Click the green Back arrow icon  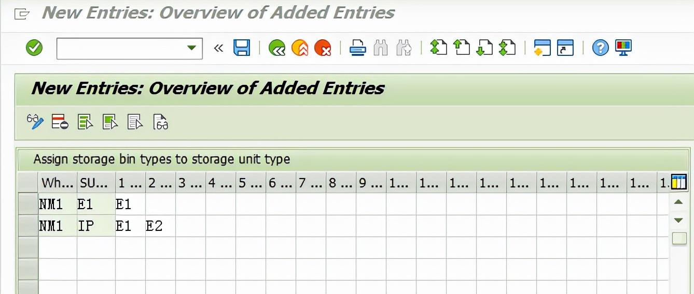[x=277, y=48]
